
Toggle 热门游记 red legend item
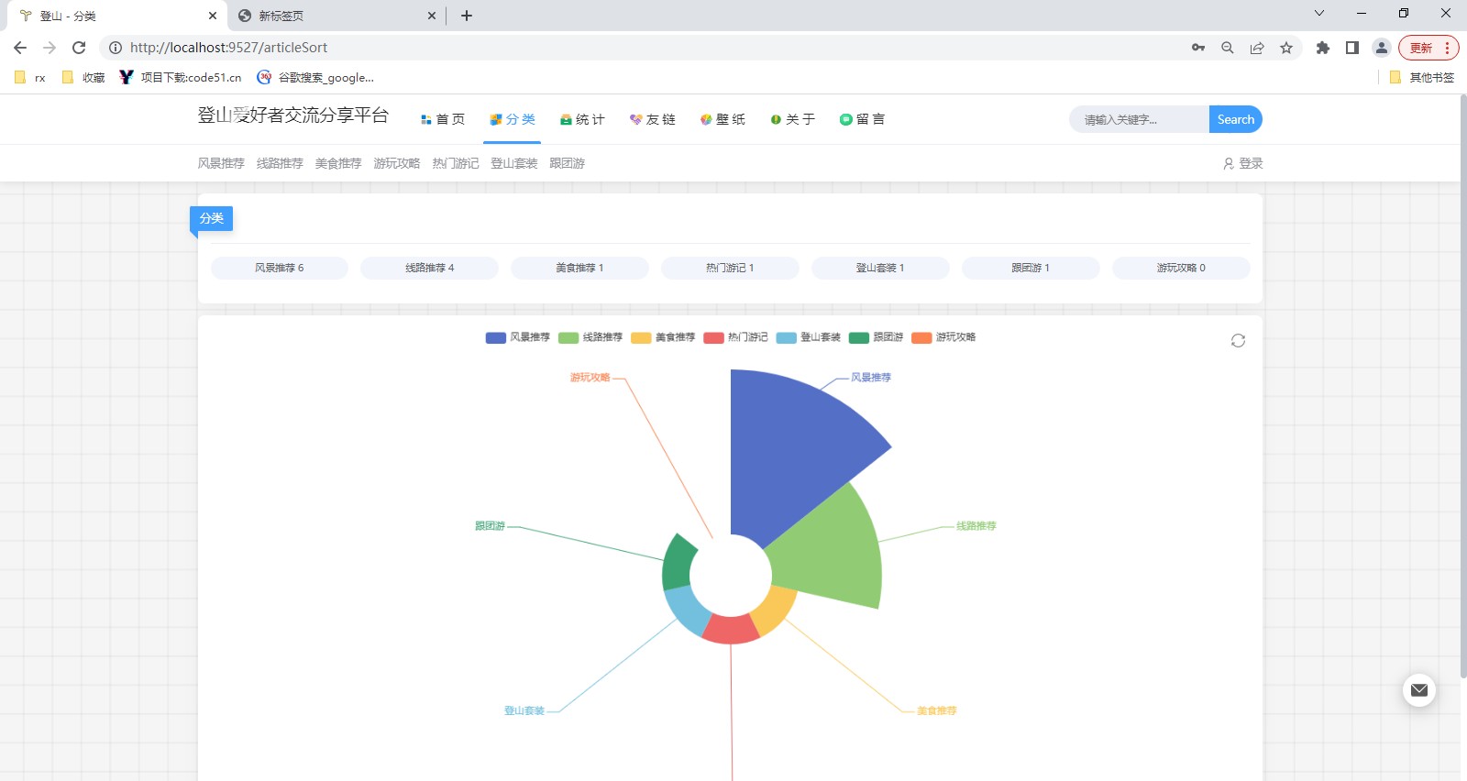point(735,337)
